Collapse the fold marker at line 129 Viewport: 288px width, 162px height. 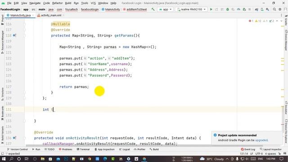point(24,98)
